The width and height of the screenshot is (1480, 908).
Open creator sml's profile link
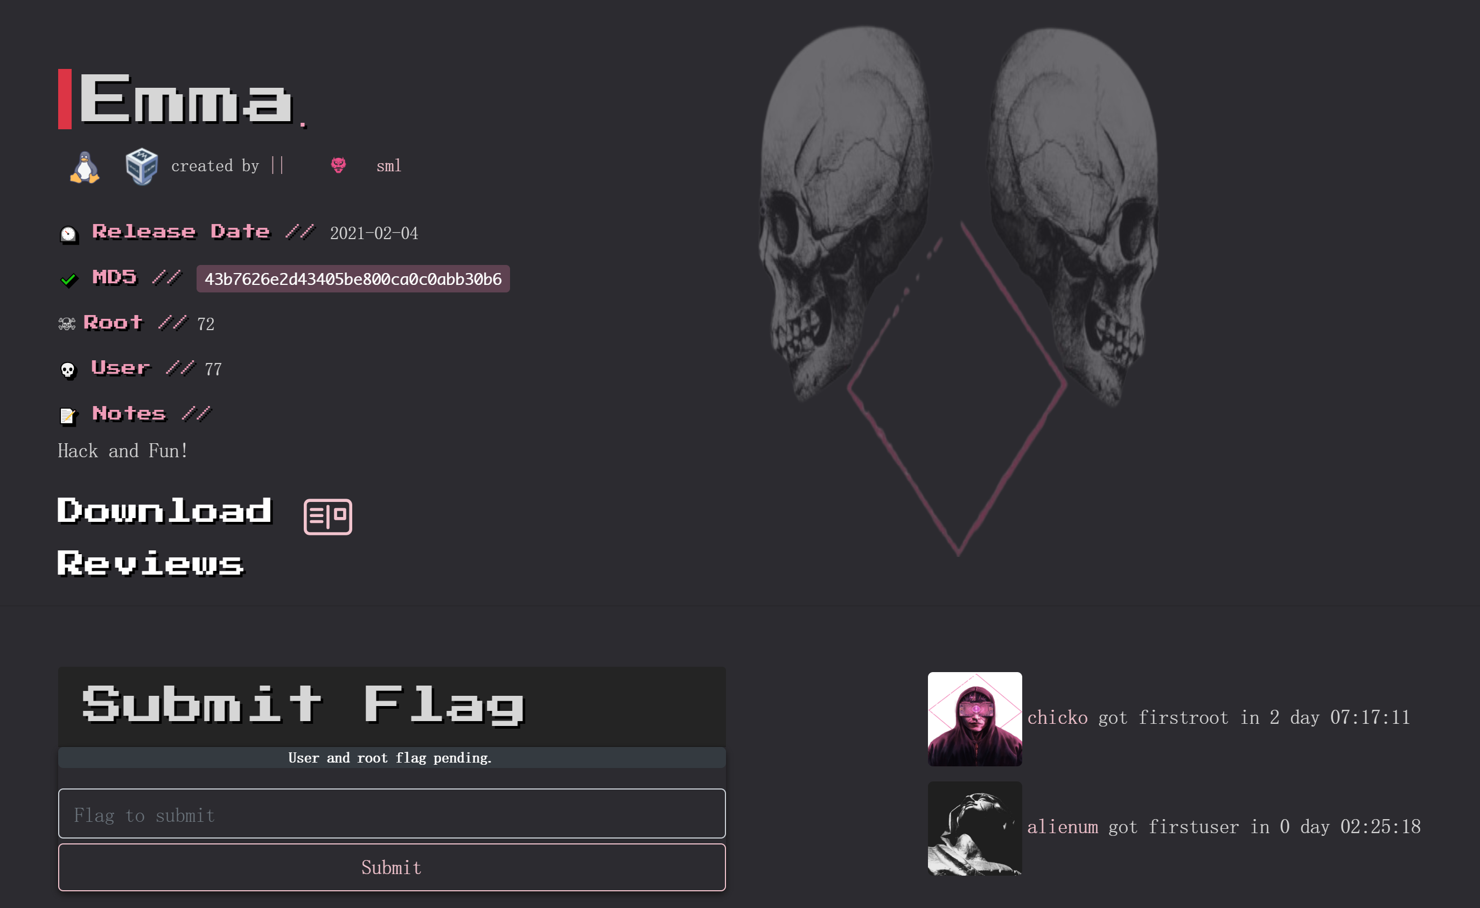pos(389,166)
